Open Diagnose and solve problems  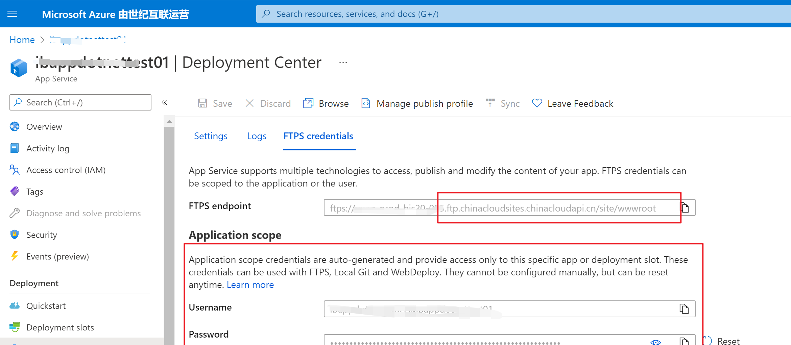(83, 213)
